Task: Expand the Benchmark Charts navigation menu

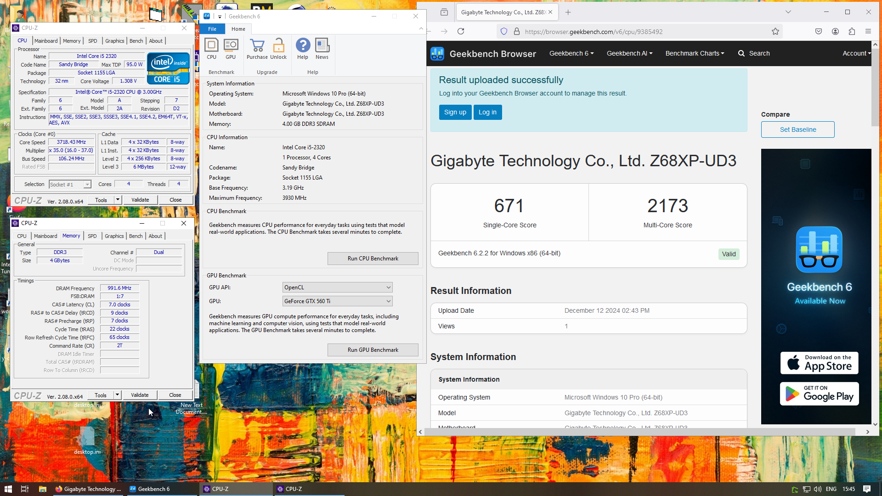Action: point(695,53)
